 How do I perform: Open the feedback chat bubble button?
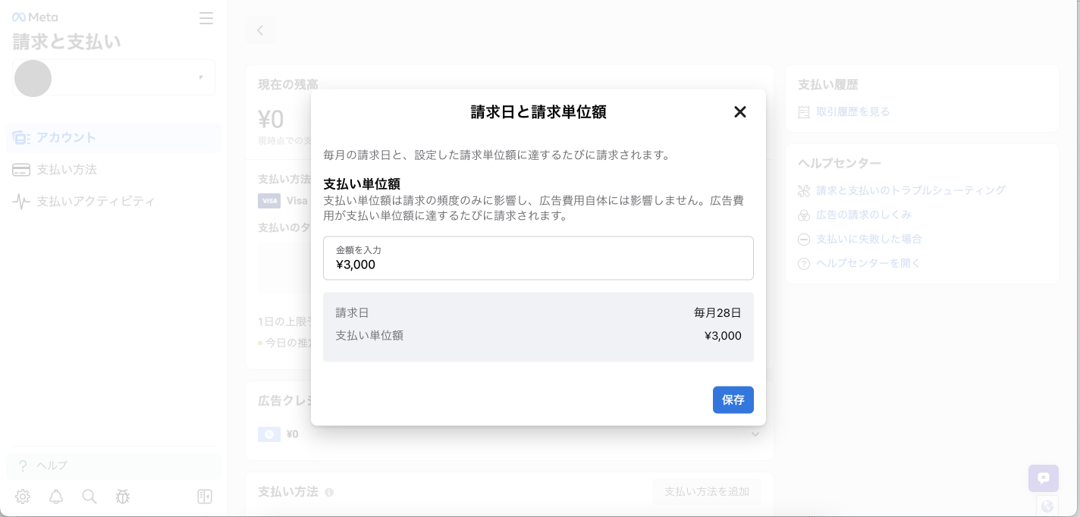click(1044, 478)
